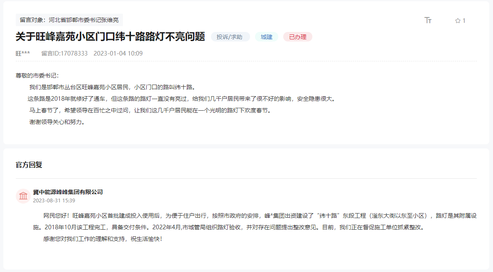Click the font size Tт icon

pyautogui.click(x=428, y=20)
